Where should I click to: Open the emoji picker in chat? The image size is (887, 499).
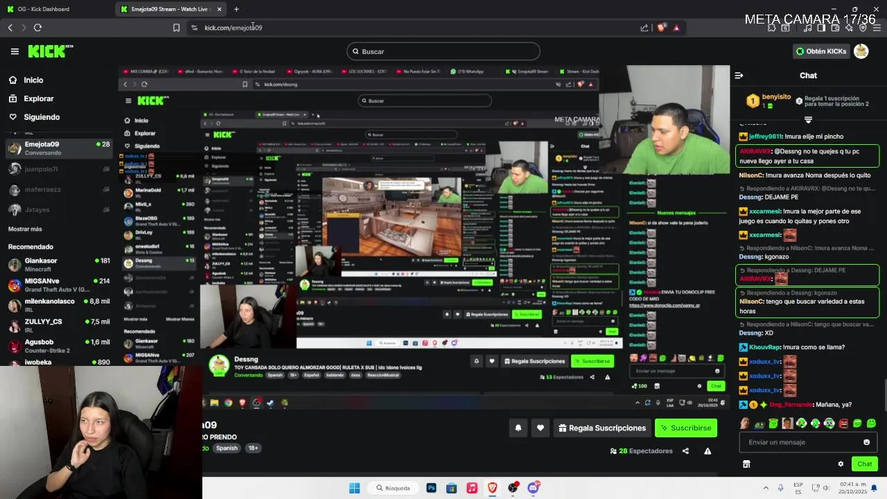(866, 442)
